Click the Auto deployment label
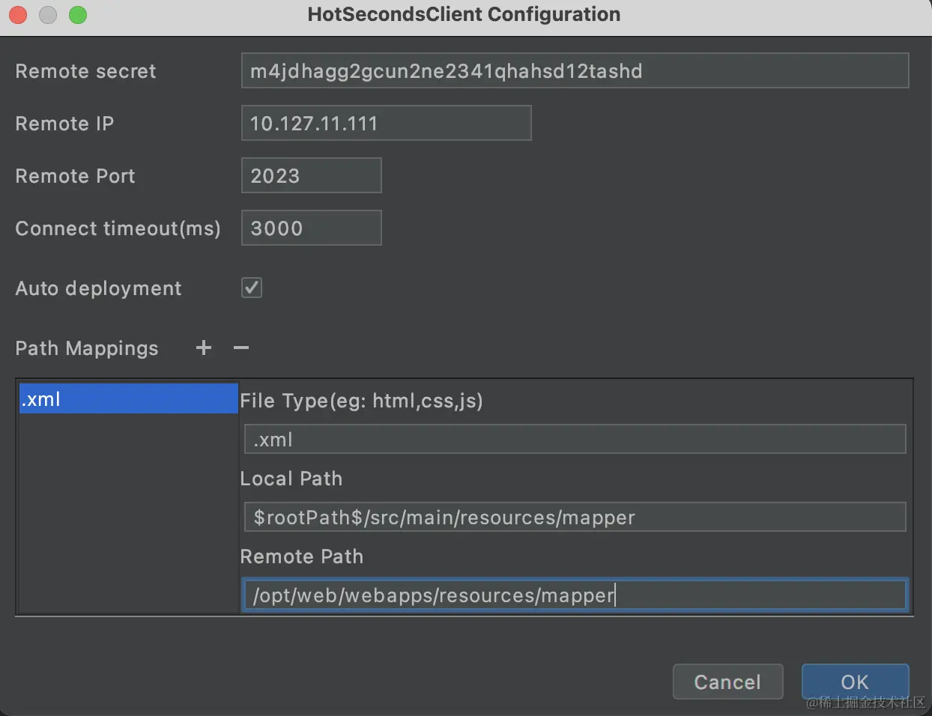The image size is (932, 716). (x=98, y=288)
